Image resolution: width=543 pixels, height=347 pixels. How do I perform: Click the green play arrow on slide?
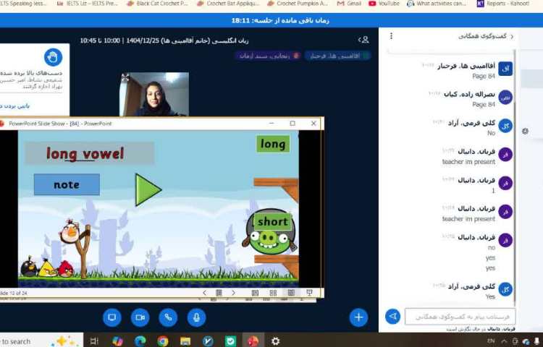(148, 189)
